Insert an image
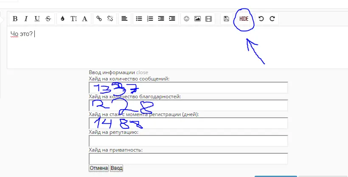 197,19
